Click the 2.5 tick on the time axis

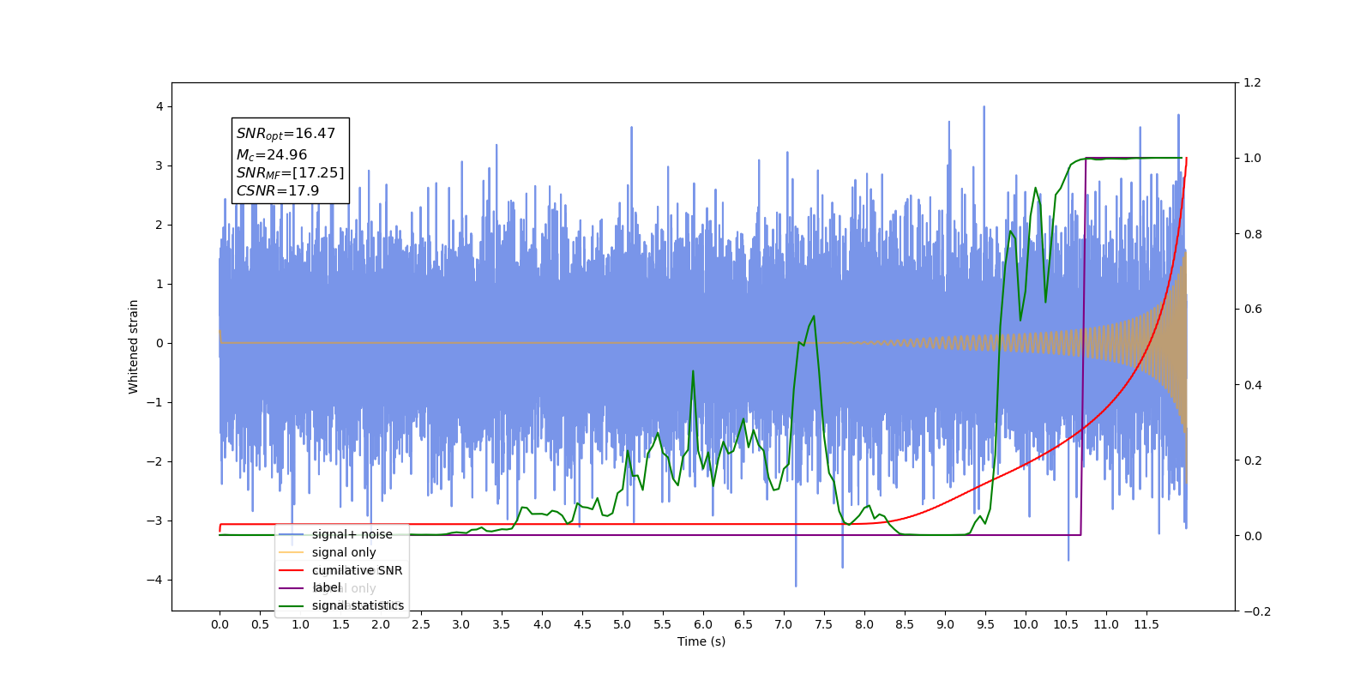point(421,624)
